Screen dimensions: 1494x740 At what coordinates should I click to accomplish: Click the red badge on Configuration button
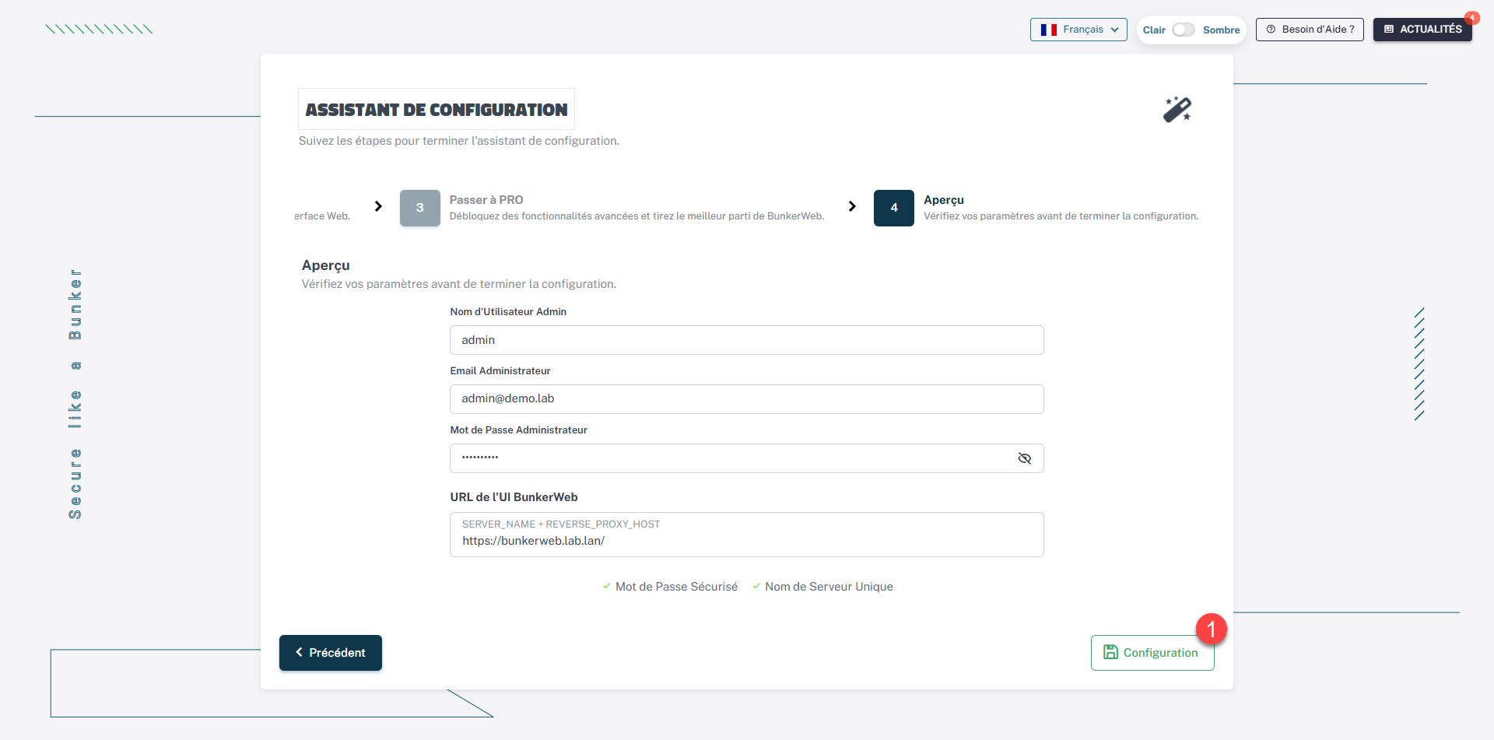[x=1211, y=629]
